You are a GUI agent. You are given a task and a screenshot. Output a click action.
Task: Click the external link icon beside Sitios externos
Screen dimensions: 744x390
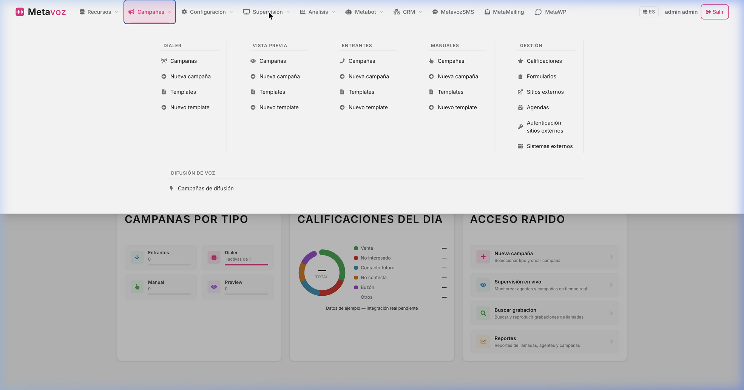coord(520,92)
